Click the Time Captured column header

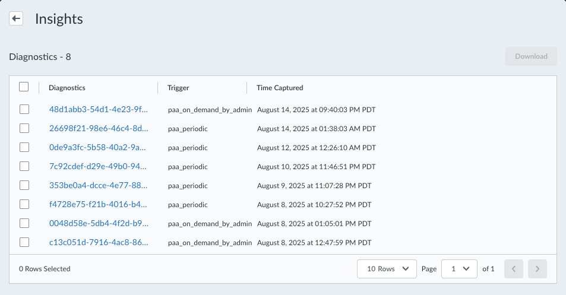tap(280, 88)
